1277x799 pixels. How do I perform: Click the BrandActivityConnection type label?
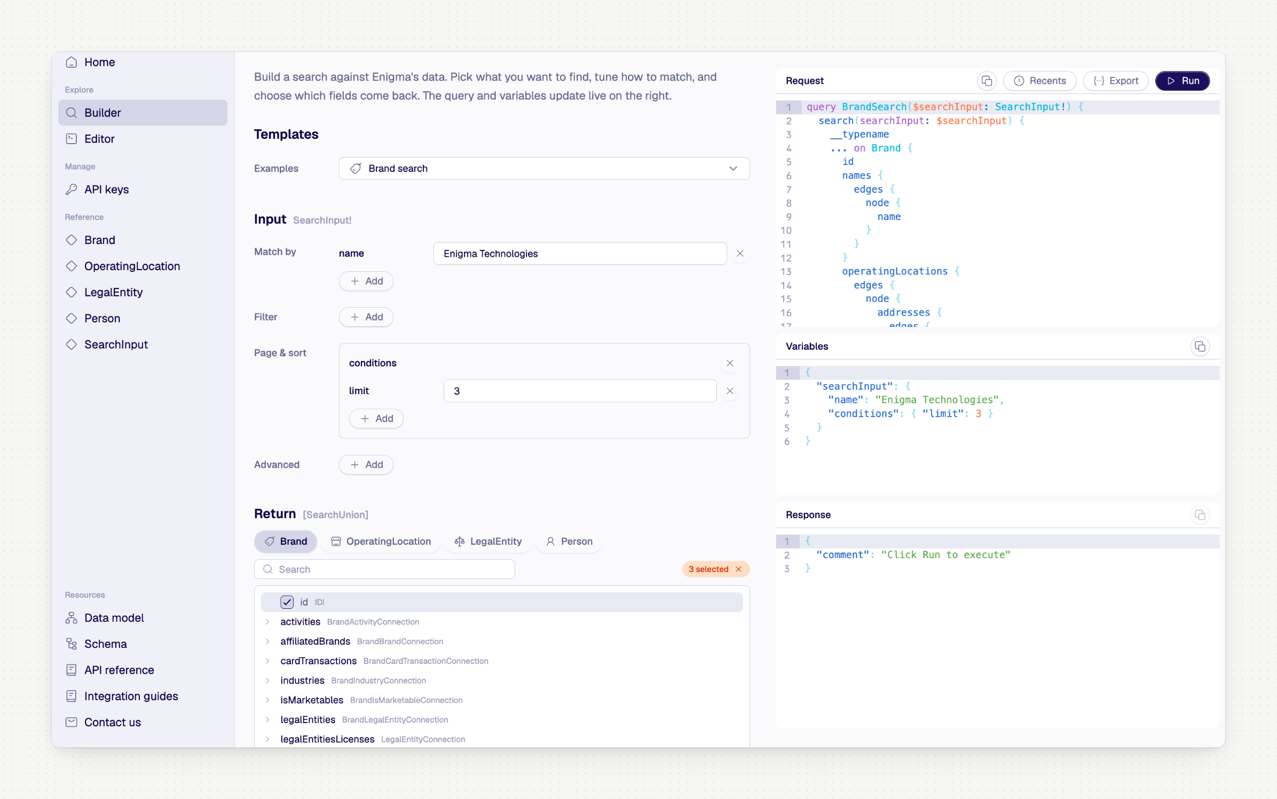[373, 622]
